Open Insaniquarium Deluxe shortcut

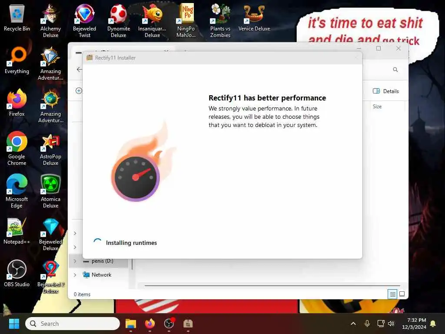pyautogui.click(x=153, y=20)
